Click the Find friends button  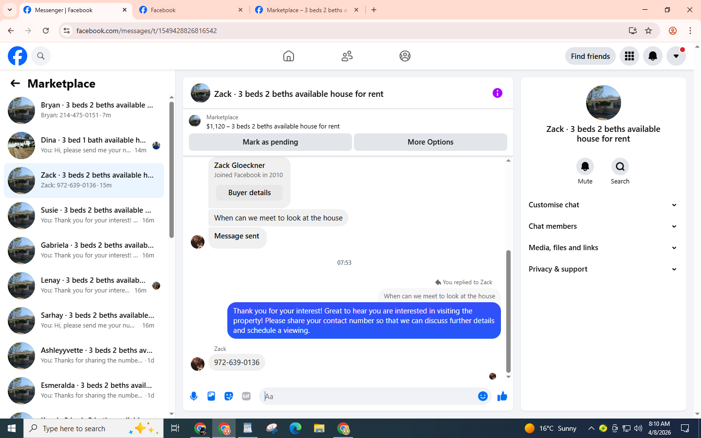pos(590,56)
